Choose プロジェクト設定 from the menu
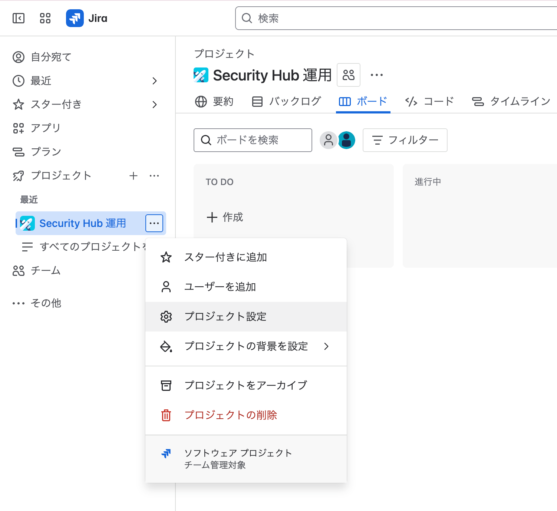Viewport: 557px width, 511px height. pyautogui.click(x=246, y=317)
